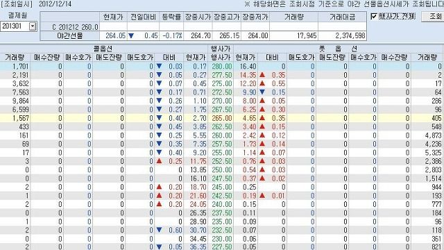Select the strike price 255.00 cell
The image size is (444, 250).
coord(221,153)
